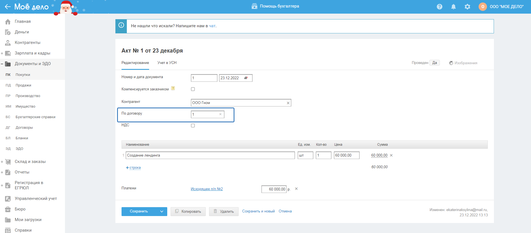The image size is (531, 233).
Task: Expand the Отчеты section
Action: [x=2, y=172]
